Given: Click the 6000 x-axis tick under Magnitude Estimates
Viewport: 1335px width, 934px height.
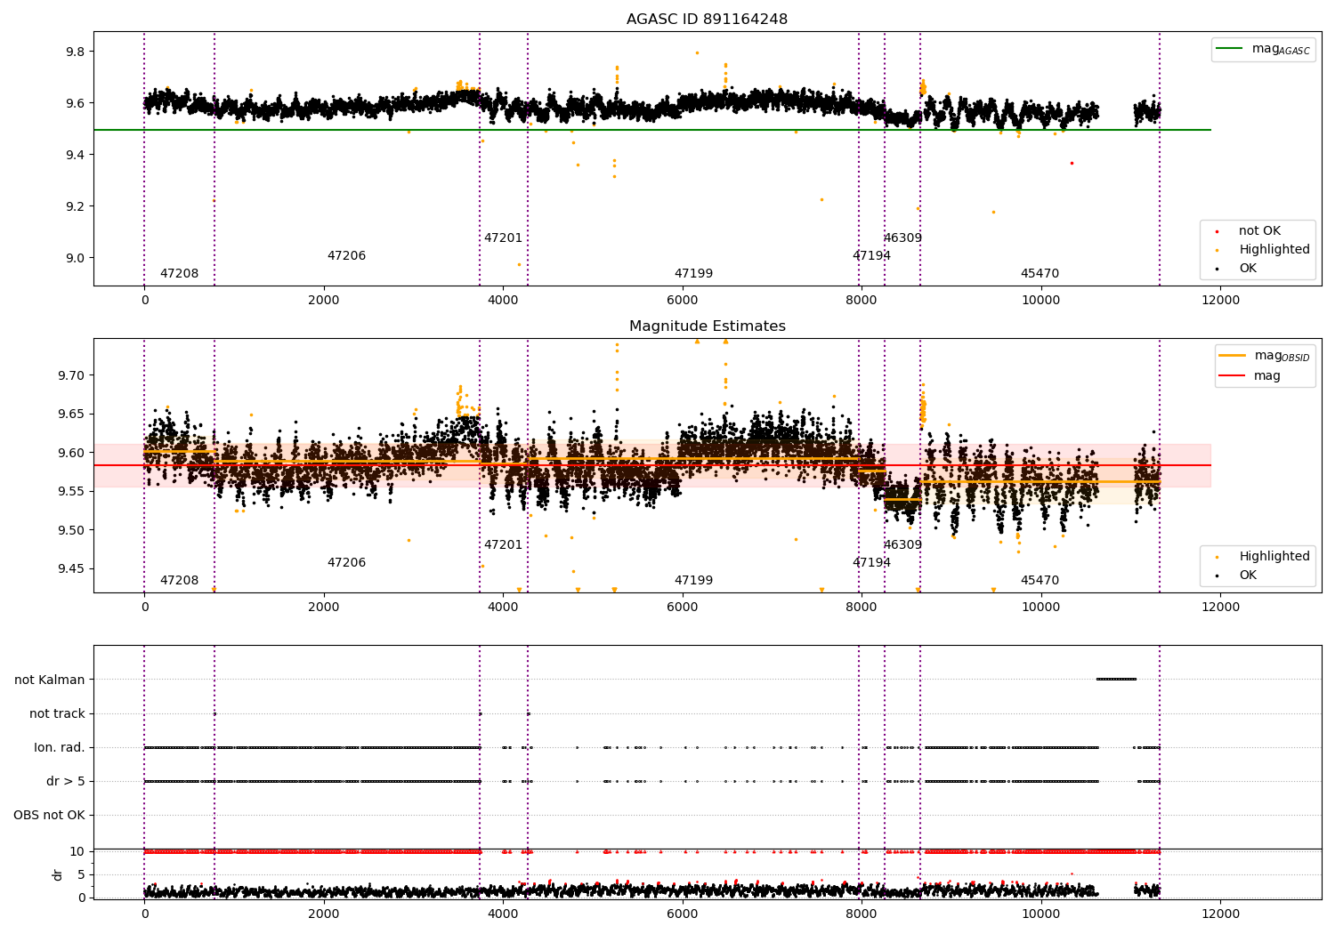Looking at the screenshot, I should [x=682, y=608].
